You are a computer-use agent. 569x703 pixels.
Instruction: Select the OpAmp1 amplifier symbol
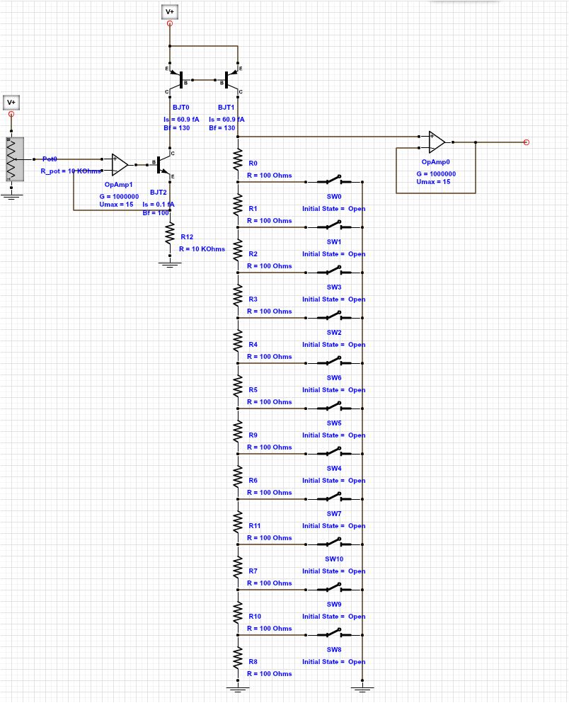point(120,164)
